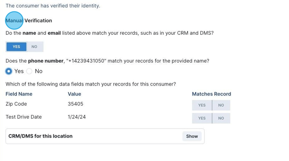
Task: Mark Test Drive Date NO as not matching
Action: (221, 118)
